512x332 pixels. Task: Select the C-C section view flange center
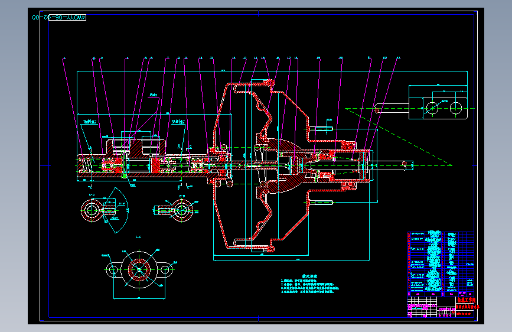139,270
